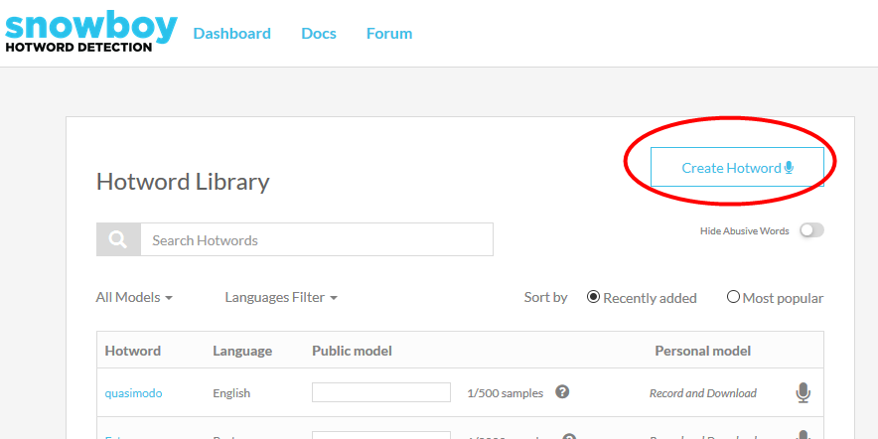The width and height of the screenshot is (878, 439).
Task: Click the Personal model column header
Action: pyautogui.click(x=703, y=351)
